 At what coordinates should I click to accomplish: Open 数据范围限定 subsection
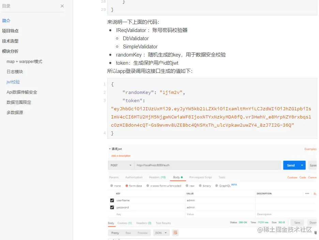[x=19, y=102]
